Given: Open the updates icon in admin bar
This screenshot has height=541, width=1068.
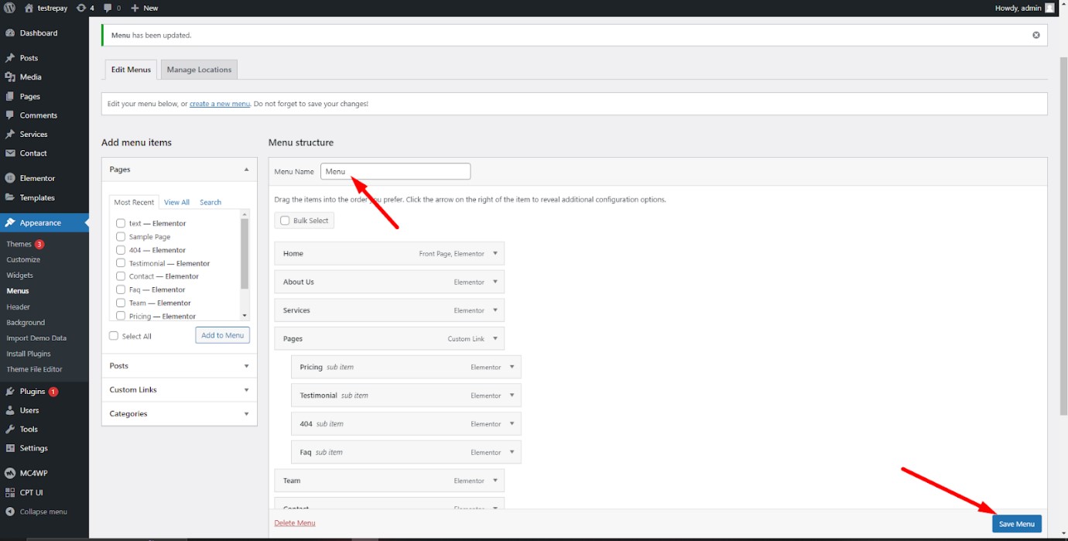Looking at the screenshot, I should tap(81, 8).
